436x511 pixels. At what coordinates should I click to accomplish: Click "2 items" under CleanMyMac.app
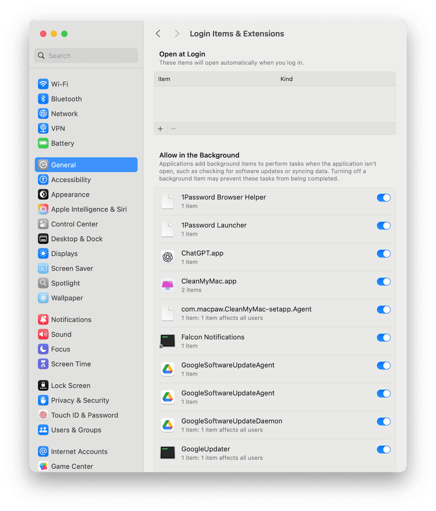pyautogui.click(x=191, y=290)
